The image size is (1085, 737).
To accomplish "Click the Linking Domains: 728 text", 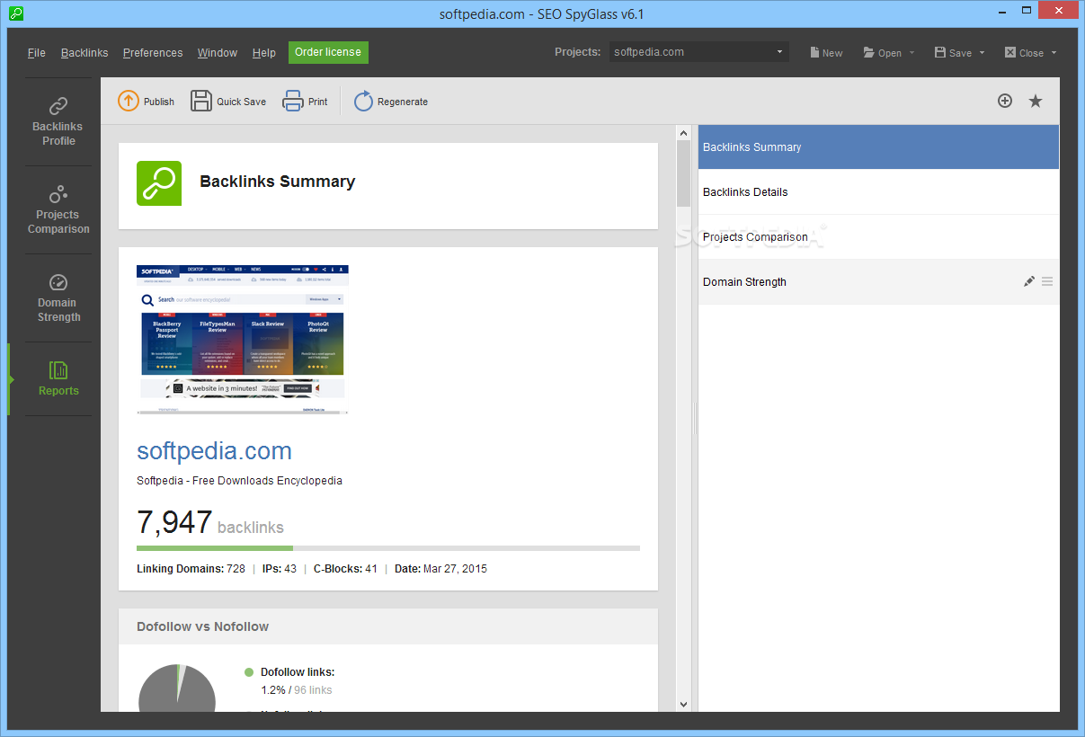I will 191,569.
